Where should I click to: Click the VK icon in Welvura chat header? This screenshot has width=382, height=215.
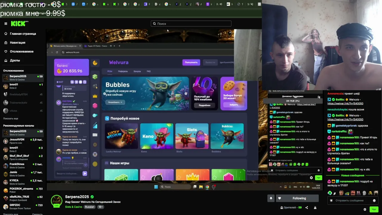point(72,82)
